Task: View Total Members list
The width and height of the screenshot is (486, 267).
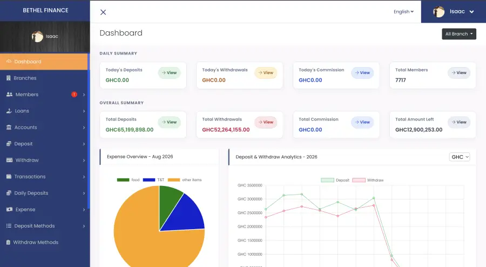Action: point(459,72)
